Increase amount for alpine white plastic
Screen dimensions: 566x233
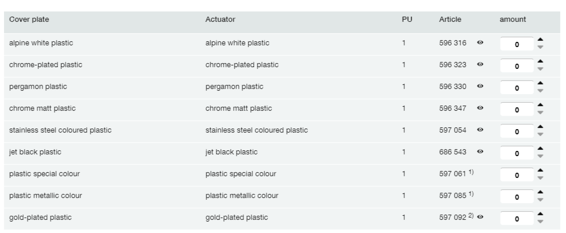point(540,40)
